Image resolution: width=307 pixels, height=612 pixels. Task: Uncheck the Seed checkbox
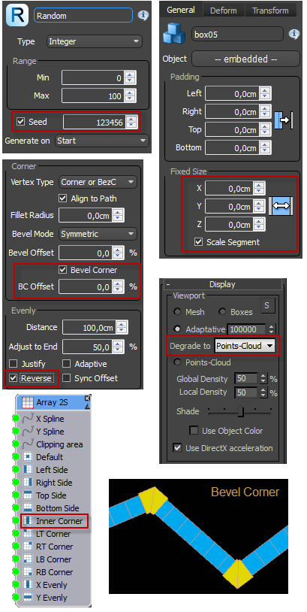pyautogui.click(x=21, y=122)
